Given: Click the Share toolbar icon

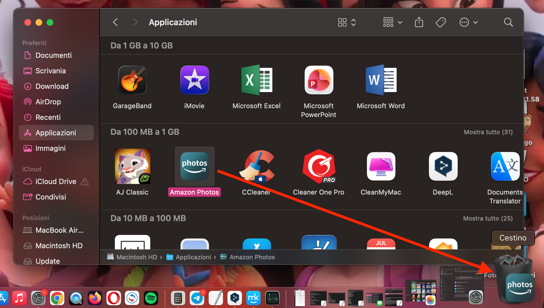Looking at the screenshot, I should [x=419, y=22].
